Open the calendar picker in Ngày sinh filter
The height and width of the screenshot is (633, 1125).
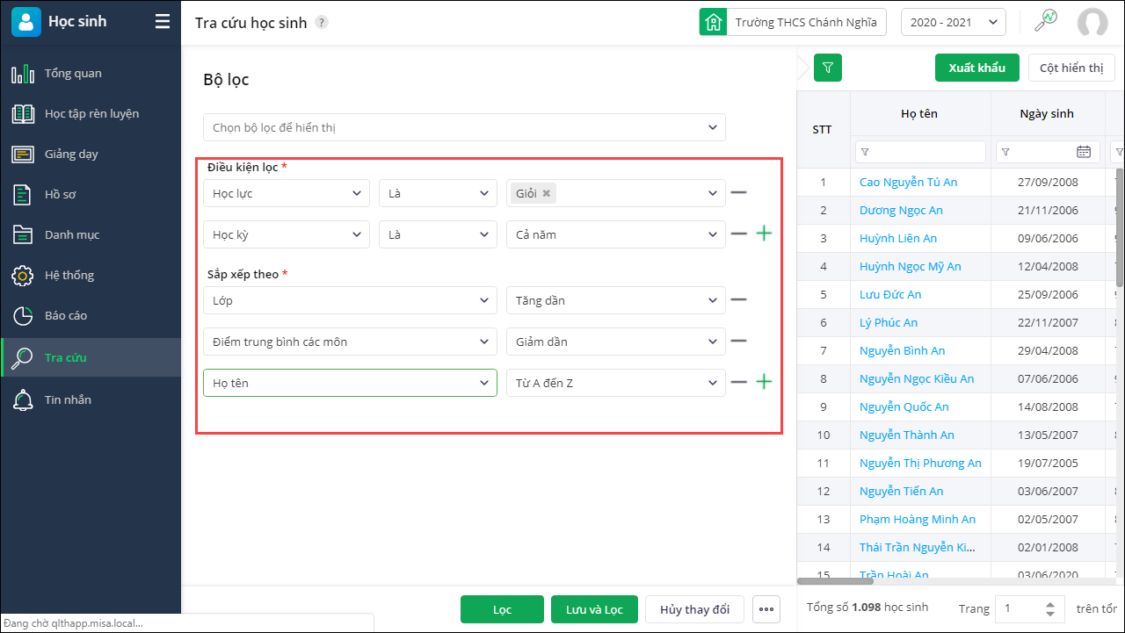pyautogui.click(x=1084, y=152)
